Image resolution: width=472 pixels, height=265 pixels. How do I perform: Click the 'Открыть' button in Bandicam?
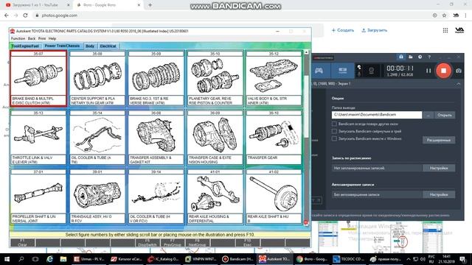tap(445, 115)
